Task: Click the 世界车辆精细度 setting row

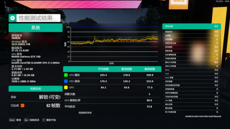Action: pos(191,93)
